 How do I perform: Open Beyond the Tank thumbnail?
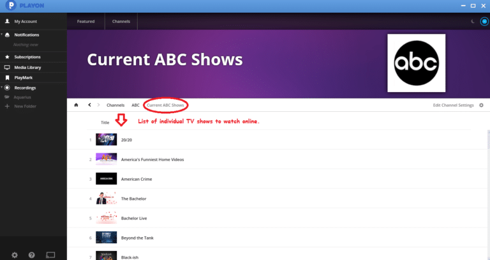point(107,238)
